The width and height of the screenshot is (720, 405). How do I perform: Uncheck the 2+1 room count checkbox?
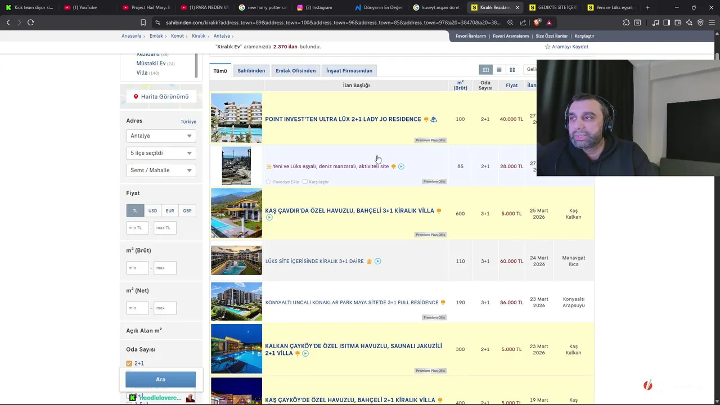(x=129, y=363)
